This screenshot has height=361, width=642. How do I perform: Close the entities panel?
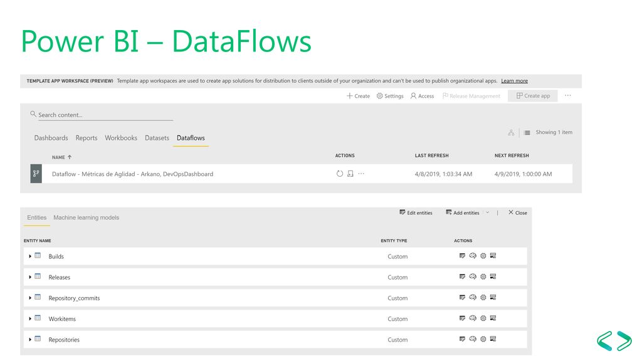518,213
